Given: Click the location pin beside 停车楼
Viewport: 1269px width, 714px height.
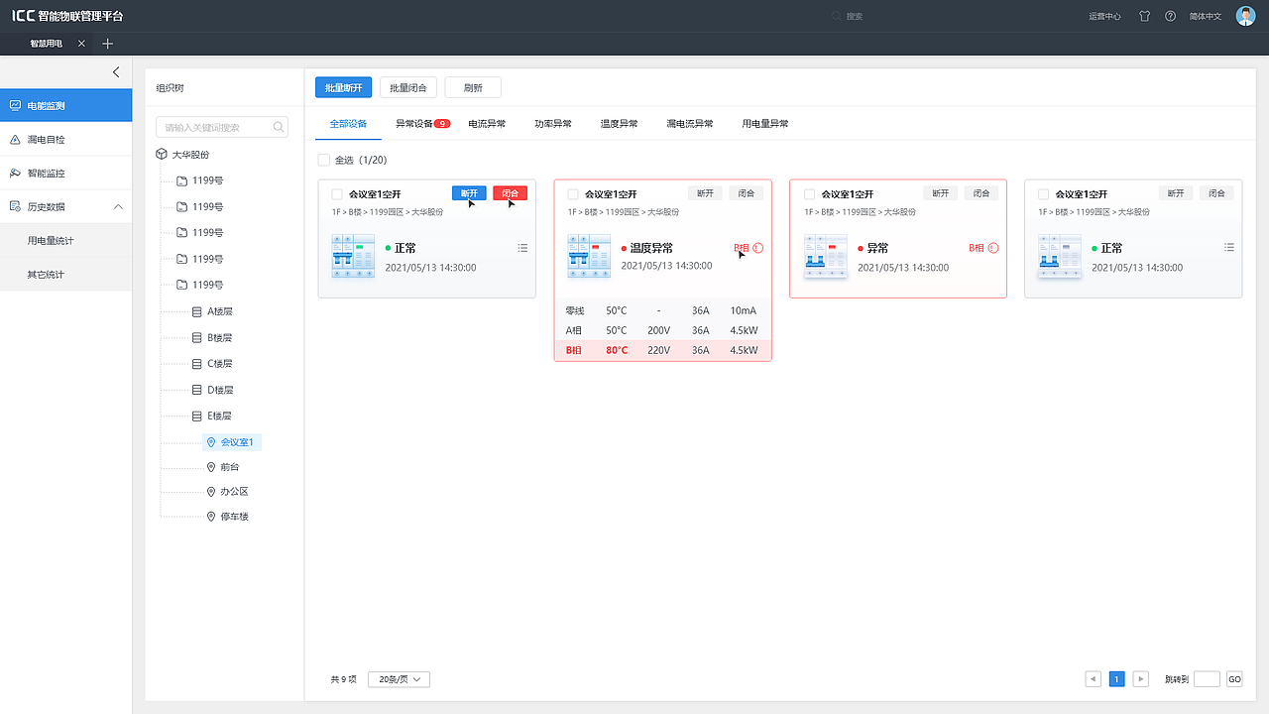Looking at the screenshot, I should (x=210, y=517).
